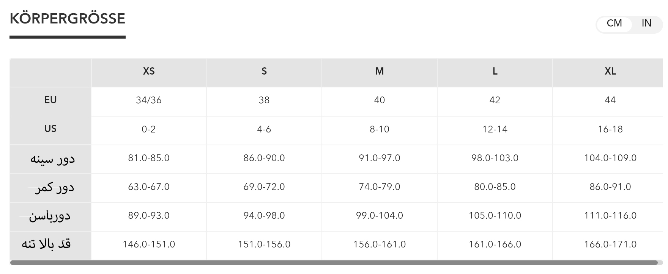Click the L size column header
Viewport: 668px width, 274px height.
(495, 71)
